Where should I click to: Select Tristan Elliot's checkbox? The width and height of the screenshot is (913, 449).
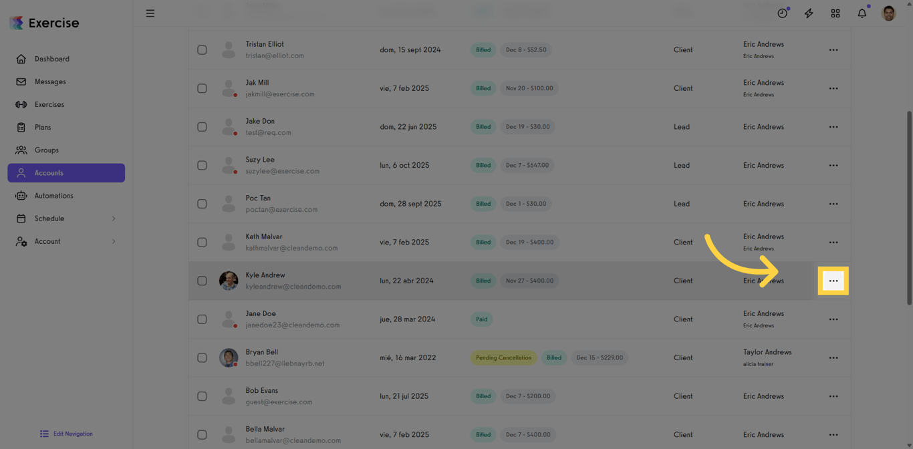pyautogui.click(x=202, y=50)
